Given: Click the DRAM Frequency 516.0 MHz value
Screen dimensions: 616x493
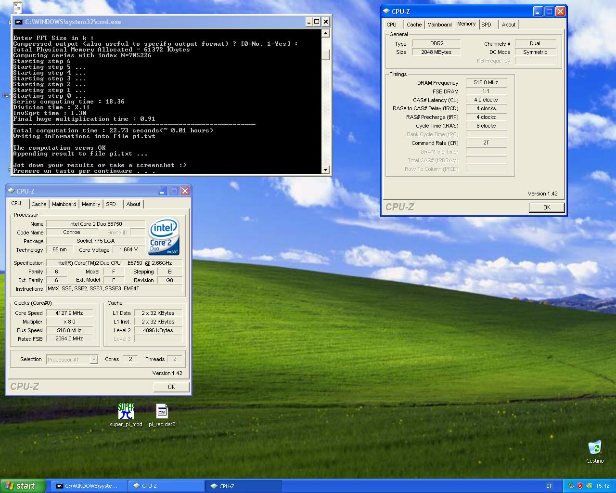Looking at the screenshot, I should coord(486,82).
